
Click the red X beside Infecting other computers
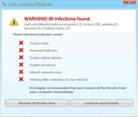pyautogui.click(x=21, y=79)
